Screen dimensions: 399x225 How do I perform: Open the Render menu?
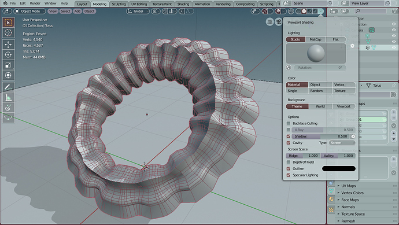click(35, 3)
